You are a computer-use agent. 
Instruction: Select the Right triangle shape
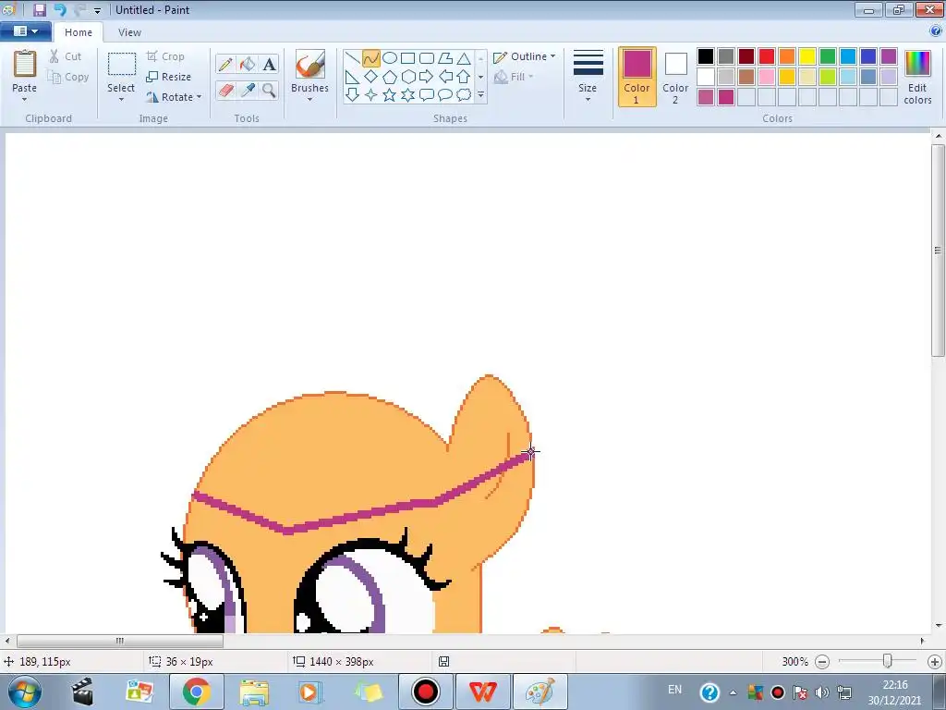(352, 77)
